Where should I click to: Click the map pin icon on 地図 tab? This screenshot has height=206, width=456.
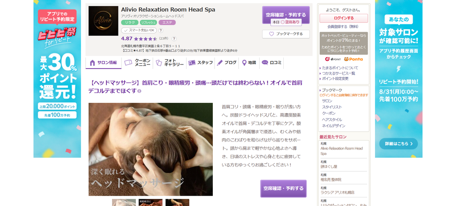click(244, 63)
